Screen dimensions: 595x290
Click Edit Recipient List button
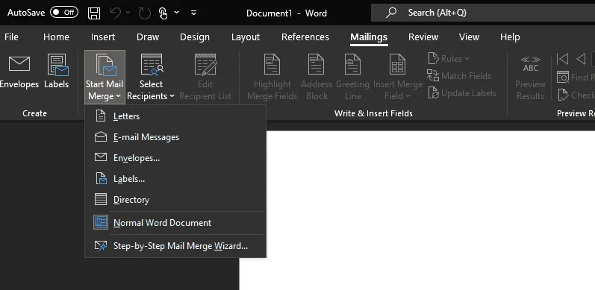coord(205,77)
